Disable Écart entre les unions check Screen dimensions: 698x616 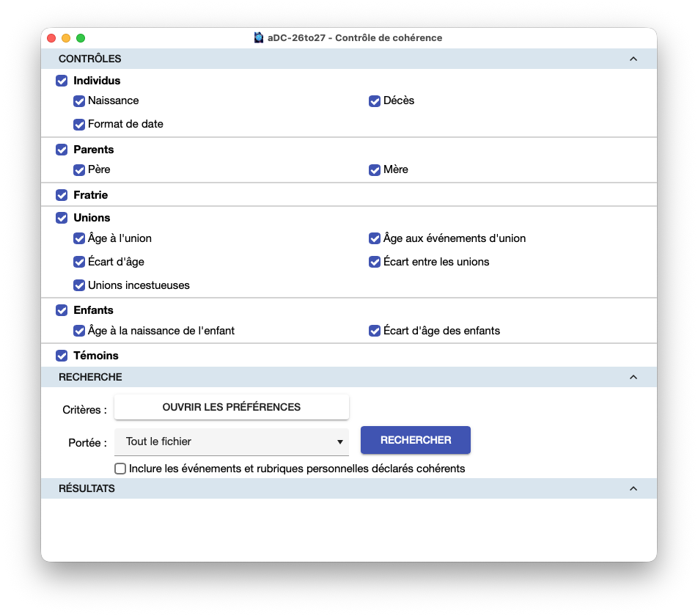[375, 262]
